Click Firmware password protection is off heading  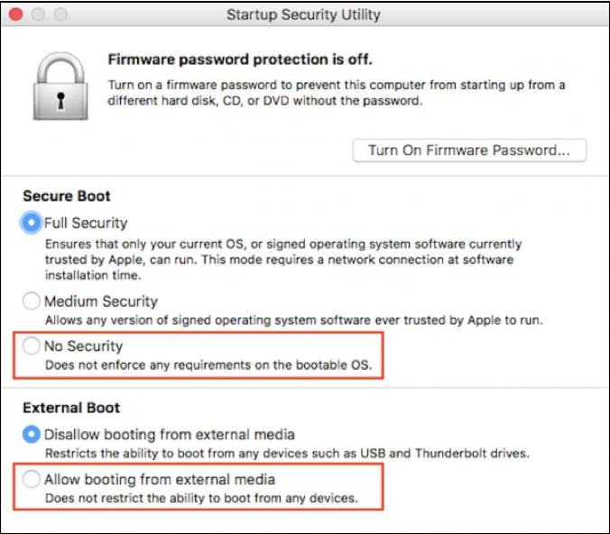240,60
